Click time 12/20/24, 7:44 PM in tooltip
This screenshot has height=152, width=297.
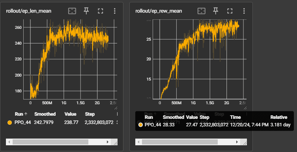coord(249,125)
